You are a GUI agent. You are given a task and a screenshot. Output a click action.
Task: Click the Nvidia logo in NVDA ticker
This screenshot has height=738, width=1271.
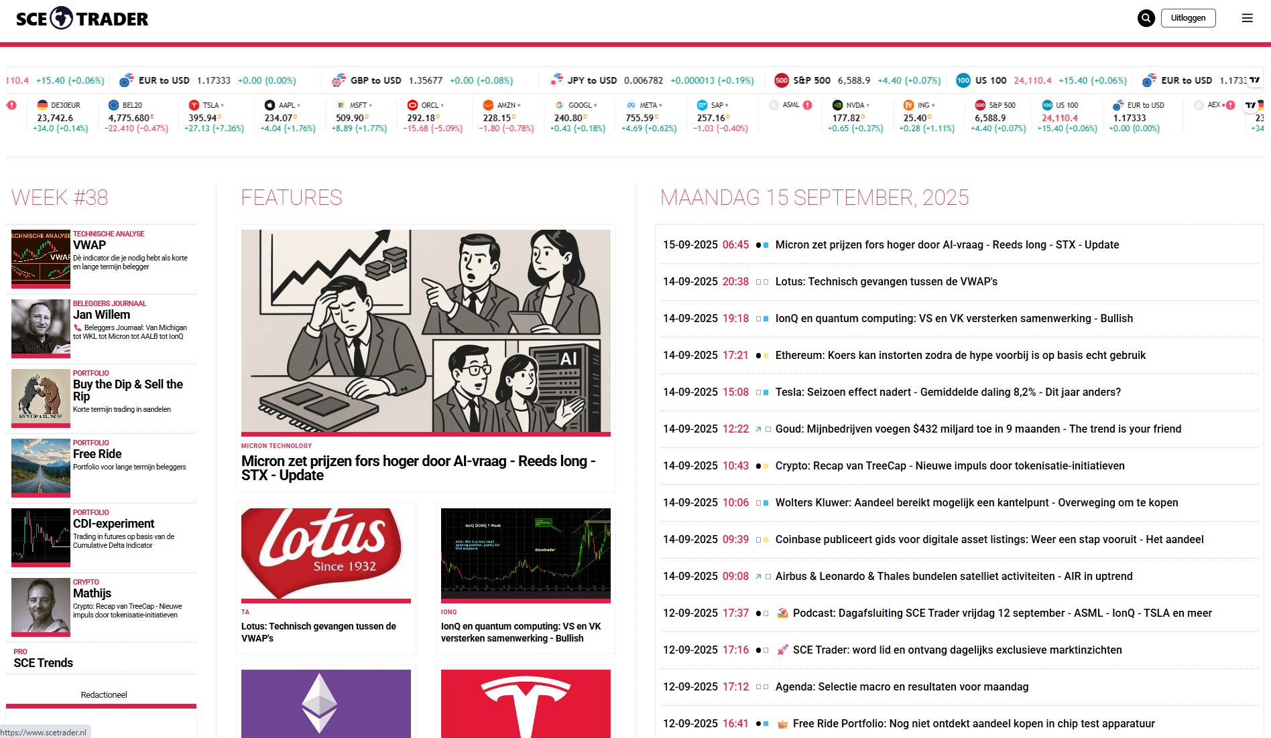[837, 105]
